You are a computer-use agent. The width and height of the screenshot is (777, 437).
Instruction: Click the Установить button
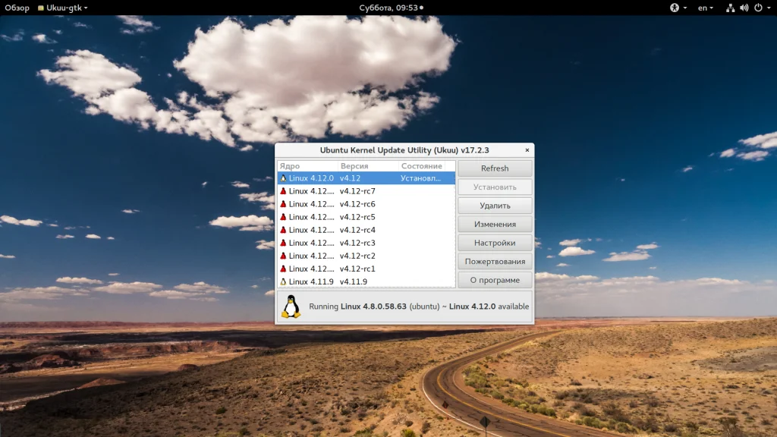coord(495,187)
